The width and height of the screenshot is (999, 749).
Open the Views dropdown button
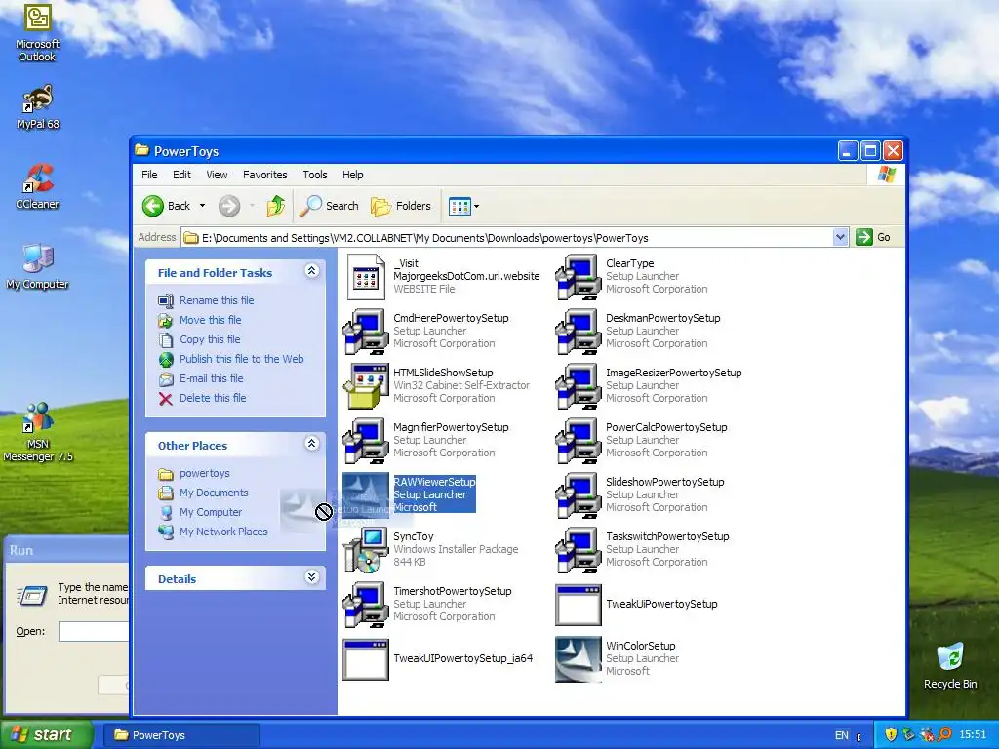tap(463, 206)
